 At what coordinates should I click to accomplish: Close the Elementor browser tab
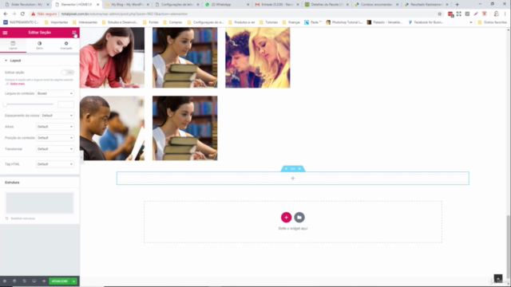97,5
